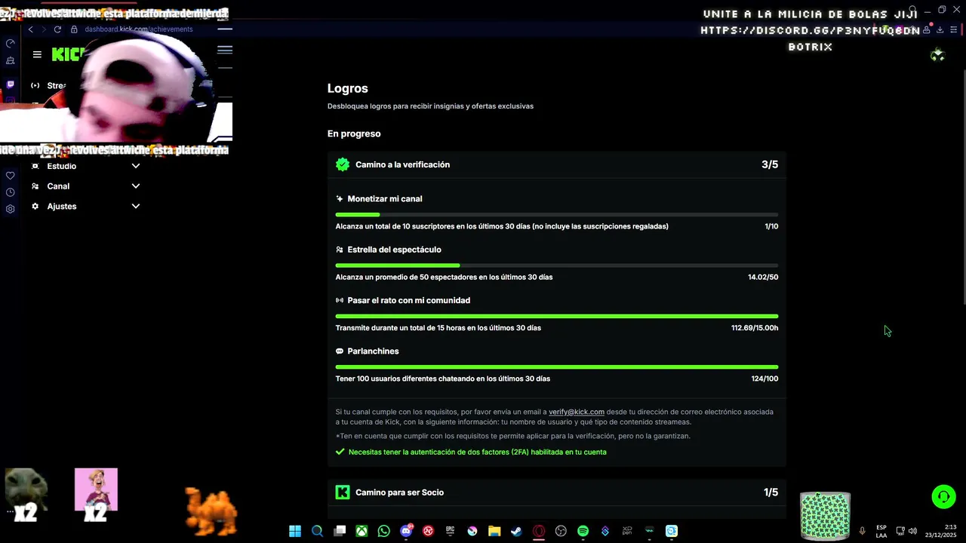Click 'Necesitas tener la autenticación de dos factores' text
Screen dimensions: 966x543
477,452
